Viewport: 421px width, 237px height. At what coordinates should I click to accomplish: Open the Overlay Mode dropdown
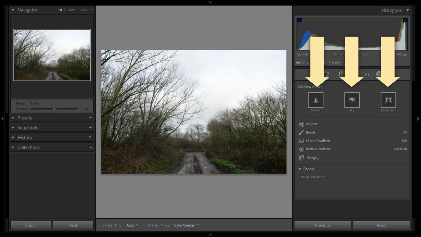tap(186, 225)
